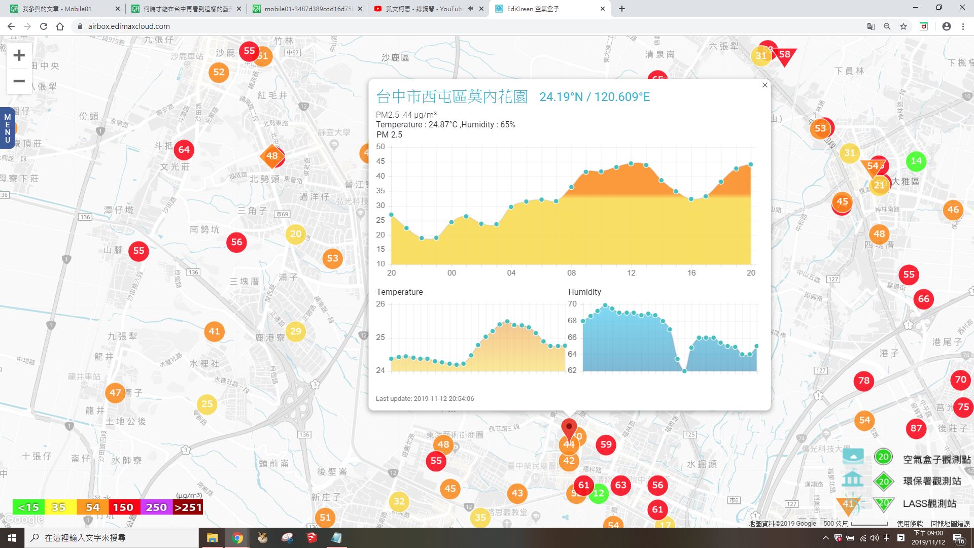Select the red 78 marker on map

coord(864,381)
